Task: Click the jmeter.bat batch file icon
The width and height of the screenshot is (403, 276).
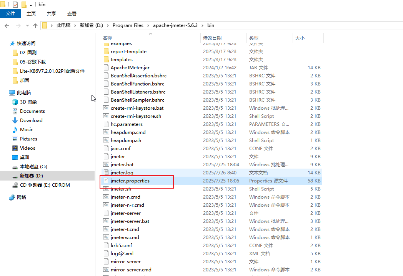Action: (106, 164)
